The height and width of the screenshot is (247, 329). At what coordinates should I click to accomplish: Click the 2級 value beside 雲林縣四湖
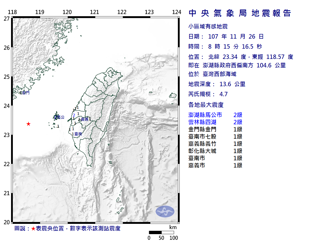pyautogui.click(x=238, y=122)
